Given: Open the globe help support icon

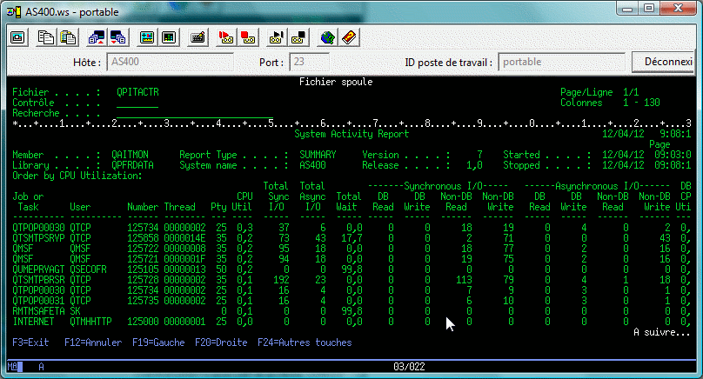Looking at the screenshot, I should coord(327,37).
